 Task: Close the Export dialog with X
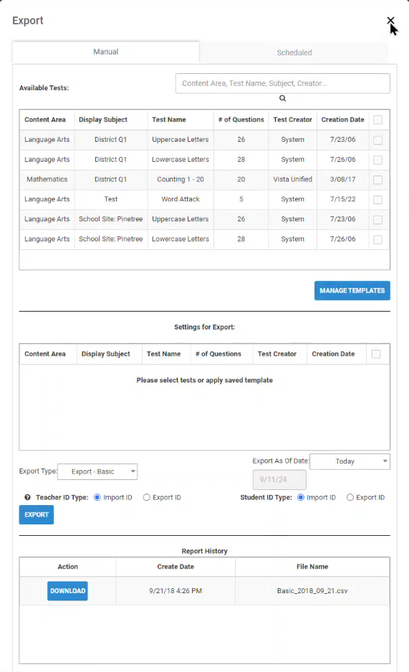coord(390,21)
